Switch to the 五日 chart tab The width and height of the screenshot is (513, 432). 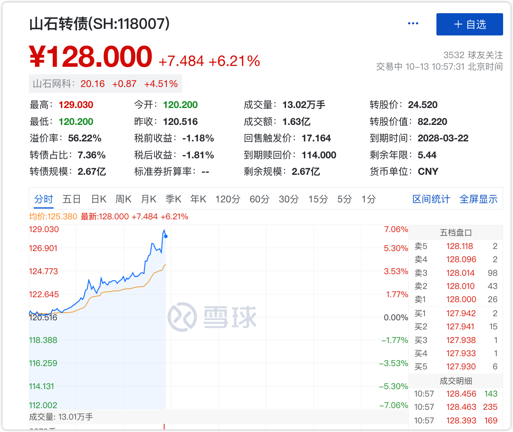71,200
